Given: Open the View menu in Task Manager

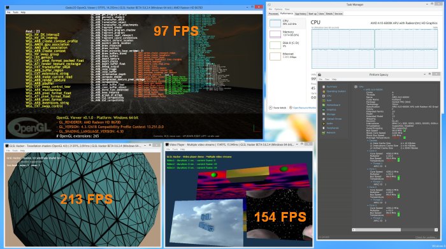Looking at the screenshot, I should tap(287, 9).
